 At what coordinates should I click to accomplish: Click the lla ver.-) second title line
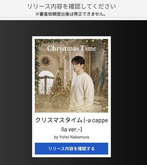point(71,130)
